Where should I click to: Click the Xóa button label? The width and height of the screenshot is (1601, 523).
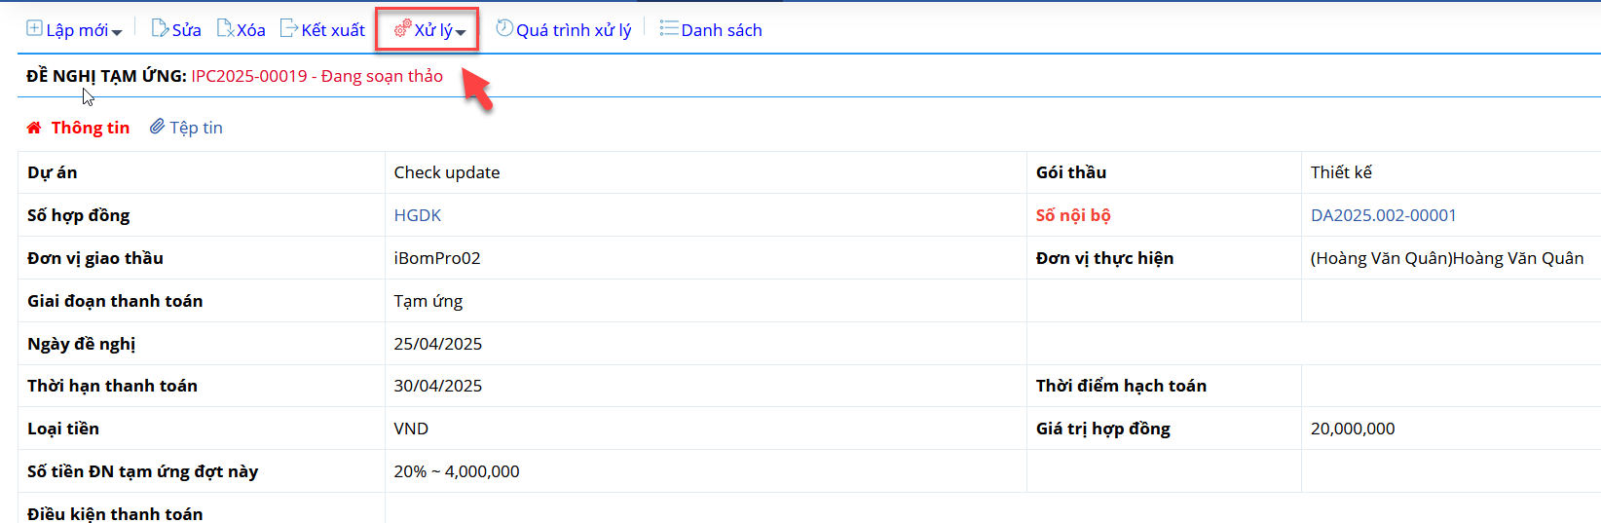[x=251, y=30]
